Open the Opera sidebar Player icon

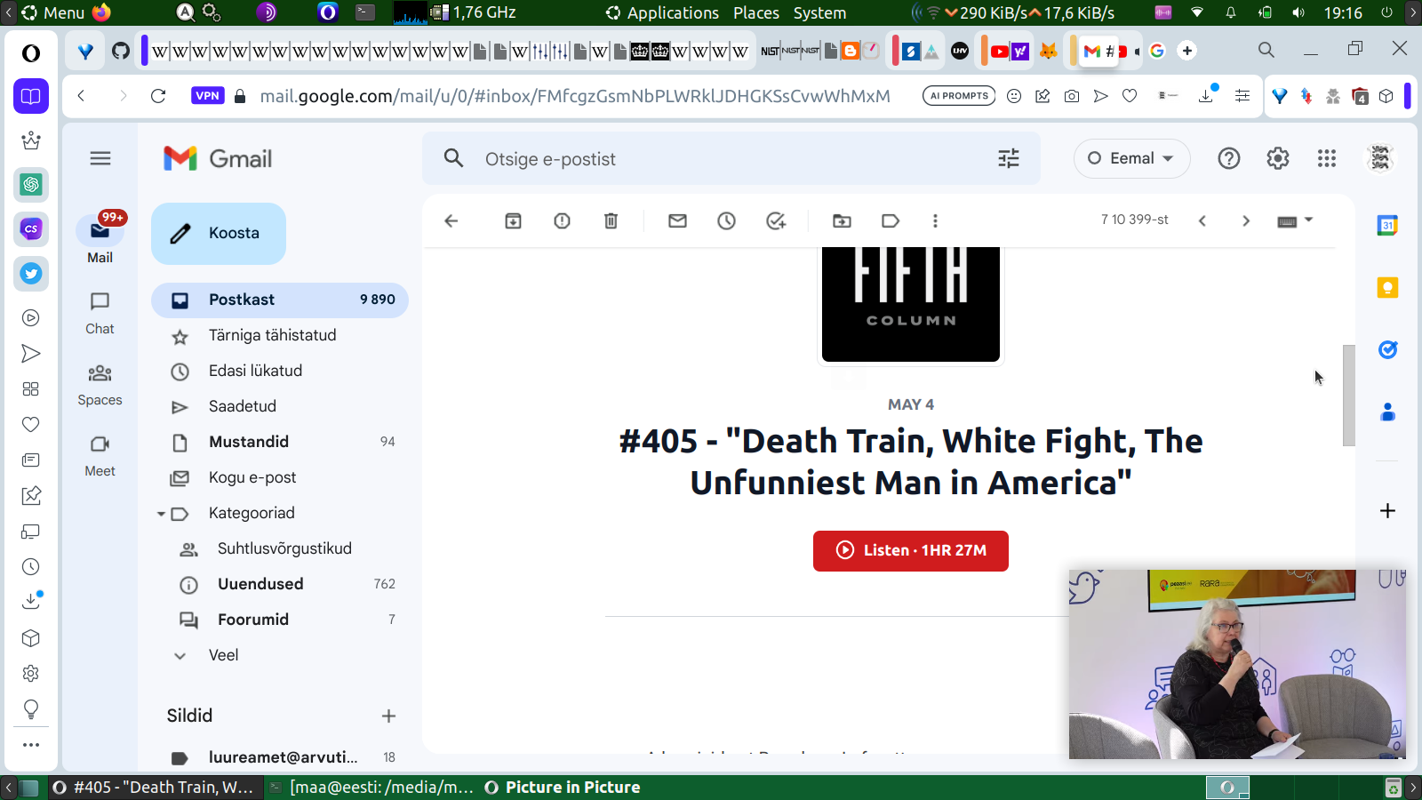[x=31, y=317]
